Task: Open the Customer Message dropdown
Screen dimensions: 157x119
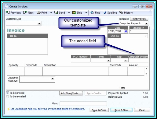Action: tap(53, 79)
